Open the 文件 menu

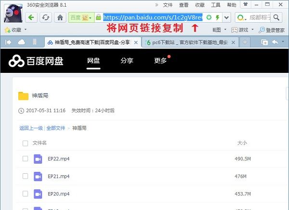[x=168, y=5]
